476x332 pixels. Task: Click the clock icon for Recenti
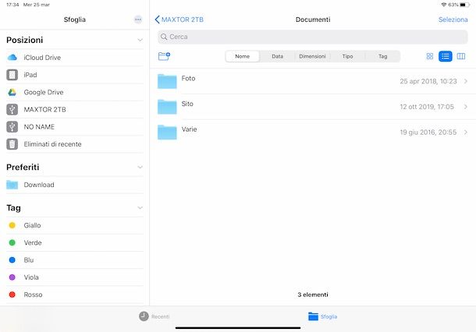coord(144,316)
